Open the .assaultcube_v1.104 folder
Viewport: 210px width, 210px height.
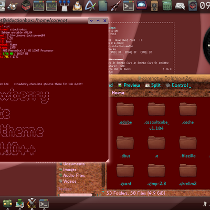click(x=156, y=117)
